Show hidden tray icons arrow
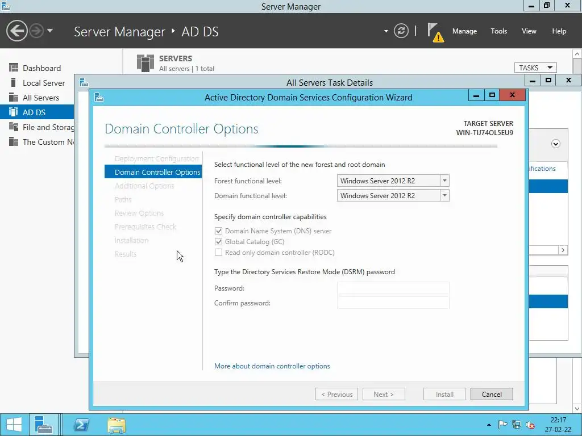 [x=489, y=425]
